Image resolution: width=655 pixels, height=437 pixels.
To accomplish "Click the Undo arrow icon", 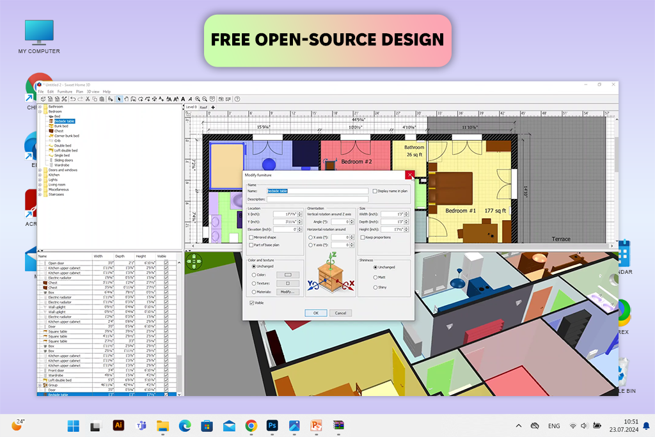I will coord(73,99).
